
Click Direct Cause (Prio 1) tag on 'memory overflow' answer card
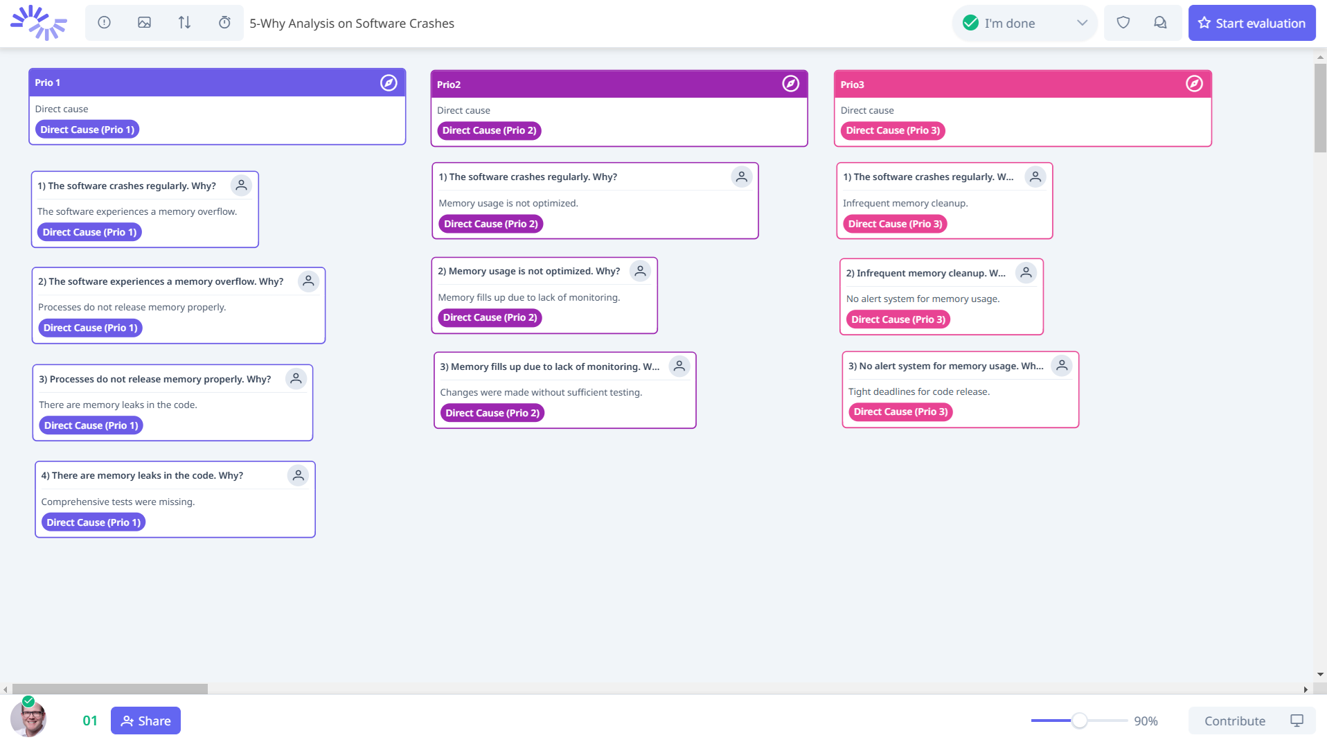click(89, 232)
